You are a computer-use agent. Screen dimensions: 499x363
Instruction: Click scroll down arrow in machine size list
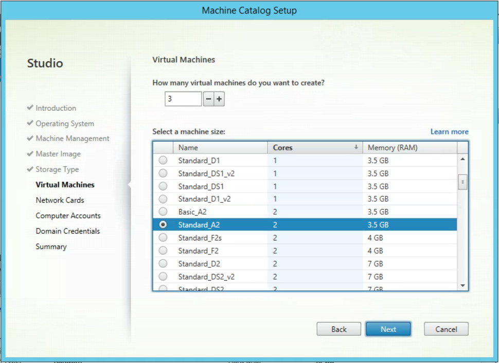pos(462,286)
